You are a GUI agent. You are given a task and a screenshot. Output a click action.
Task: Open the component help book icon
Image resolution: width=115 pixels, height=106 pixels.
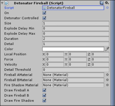[x=102, y=3]
